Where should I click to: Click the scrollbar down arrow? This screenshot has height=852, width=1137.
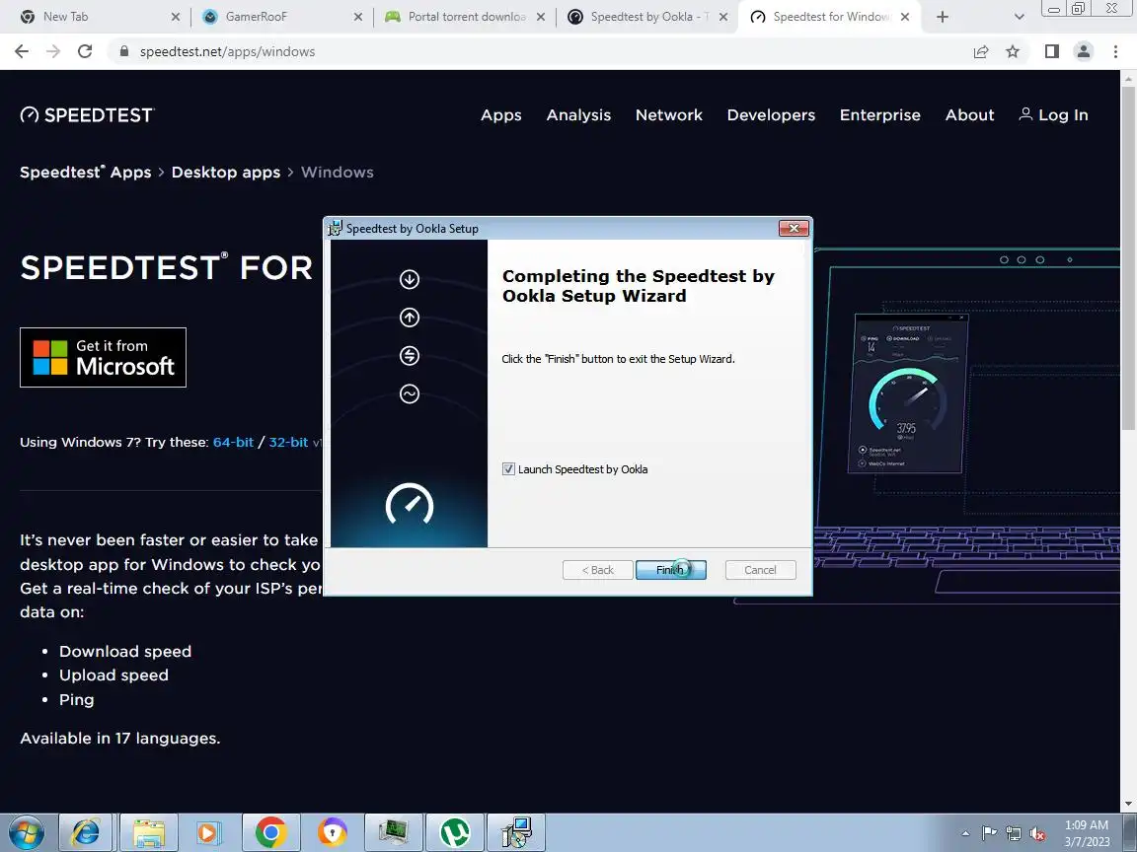point(1128,804)
